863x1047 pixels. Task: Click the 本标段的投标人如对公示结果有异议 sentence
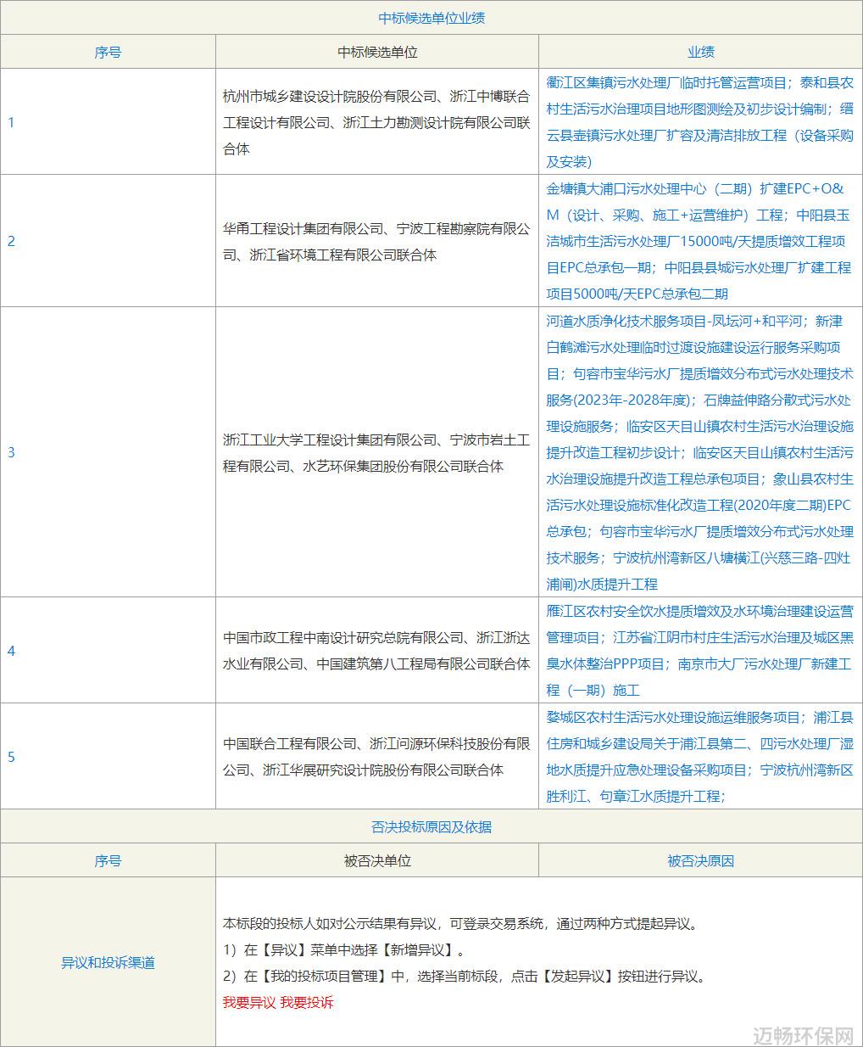[x=460, y=924]
